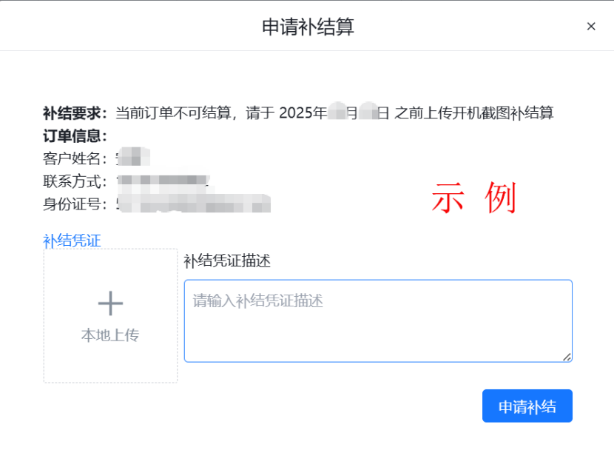Click the 申请补结算 dialog title

(x=308, y=27)
